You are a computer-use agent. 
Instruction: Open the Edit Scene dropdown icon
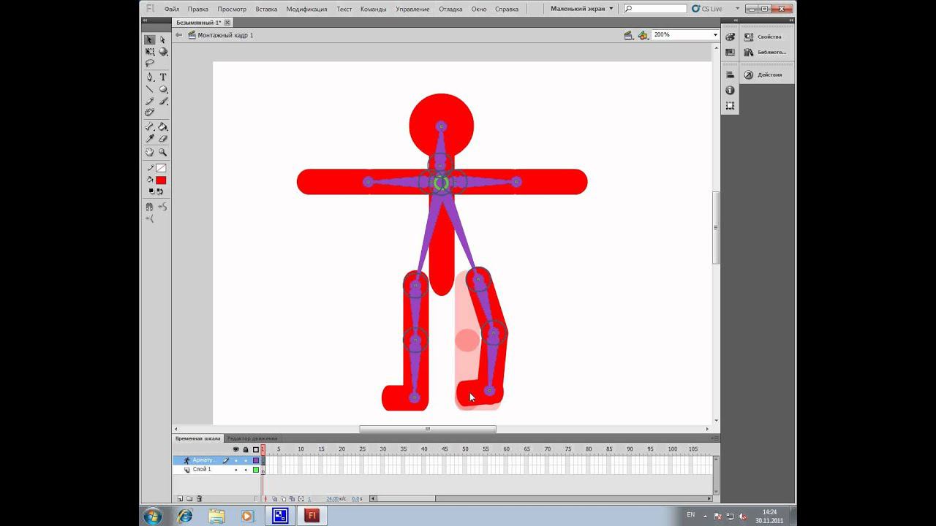click(x=628, y=35)
